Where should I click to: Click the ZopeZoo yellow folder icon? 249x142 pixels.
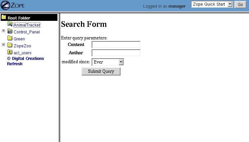point(10,45)
